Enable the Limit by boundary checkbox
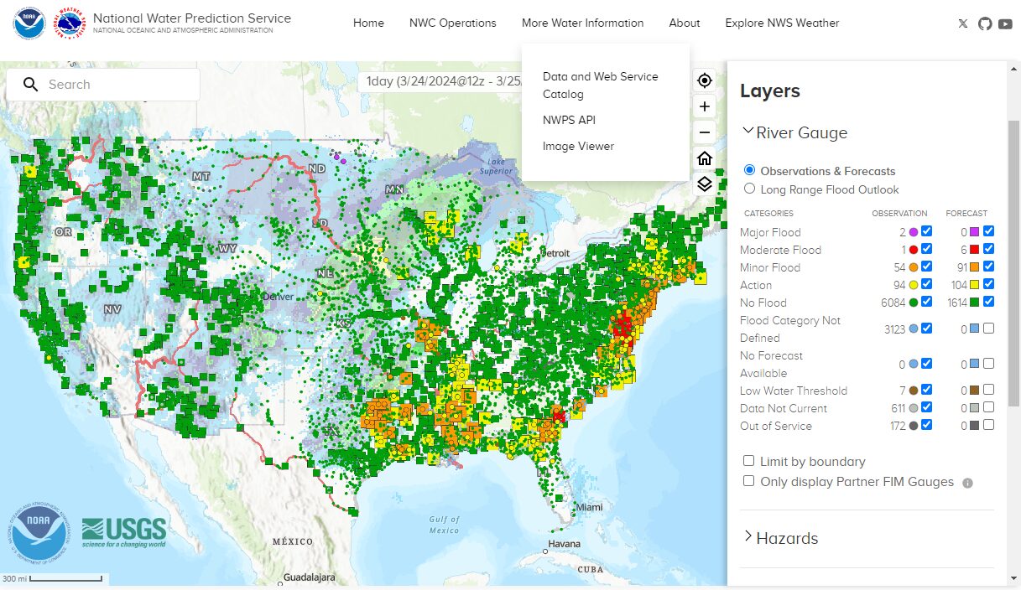Screen dimensions: 1021x590 [x=748, y=461]
